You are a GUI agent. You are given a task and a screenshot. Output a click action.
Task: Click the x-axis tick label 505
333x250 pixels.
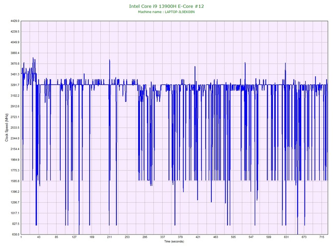[233, 237]
